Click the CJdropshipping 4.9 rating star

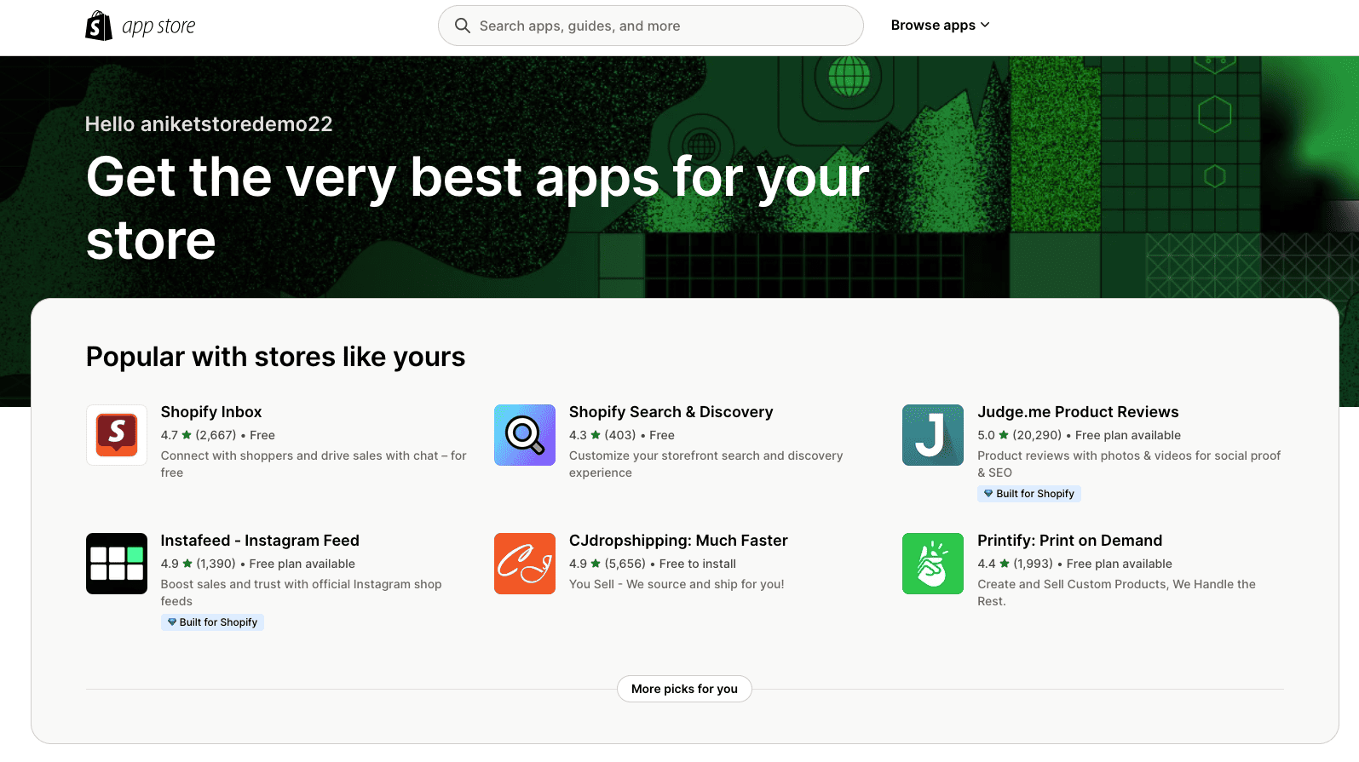(x=596, y=564)
